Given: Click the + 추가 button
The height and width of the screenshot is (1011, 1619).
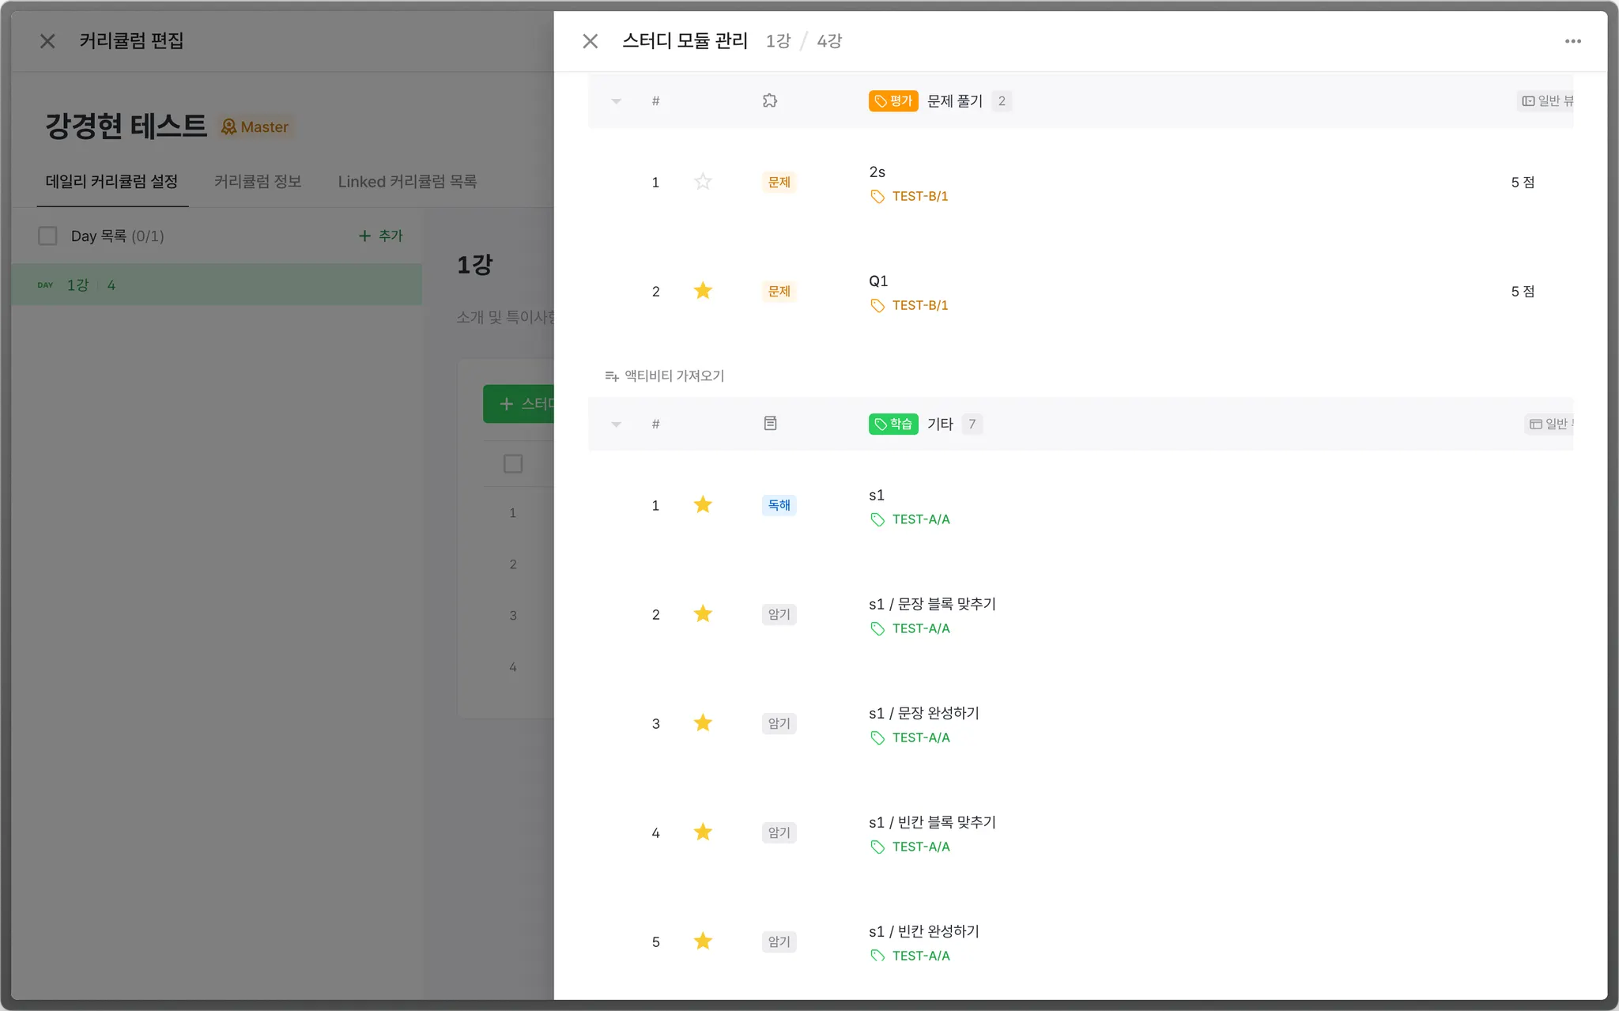Looking at the screenshot, I should coord(380,236).
